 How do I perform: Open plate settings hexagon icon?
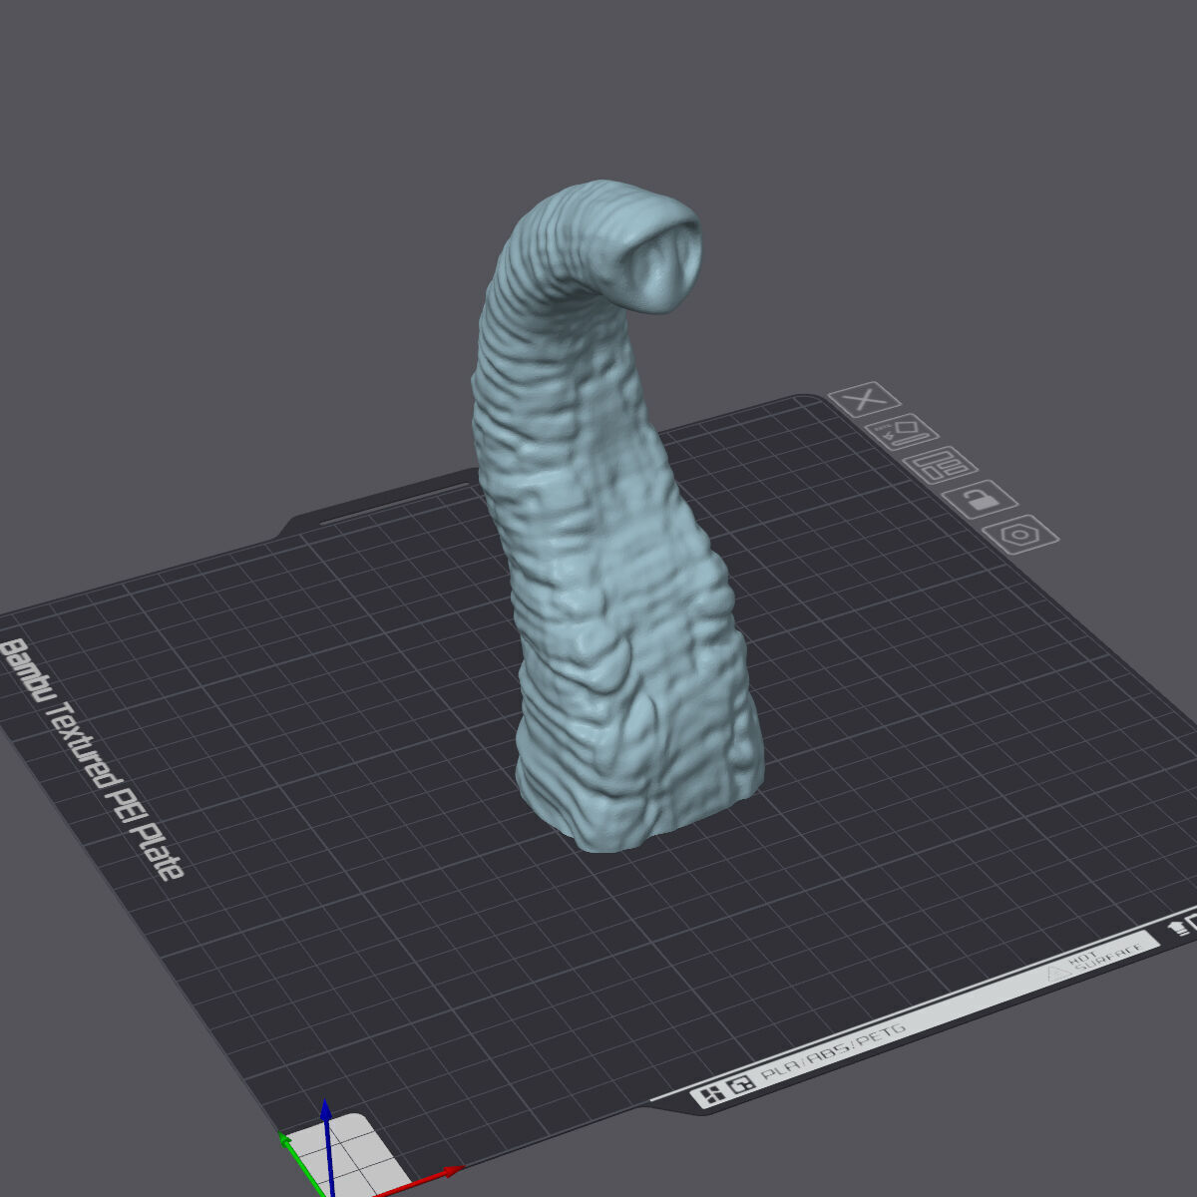[1019, 534]
